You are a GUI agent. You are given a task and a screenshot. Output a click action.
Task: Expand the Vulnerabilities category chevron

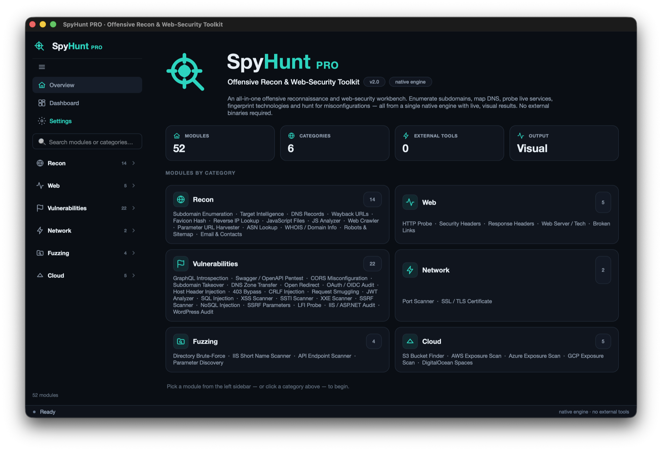click(x=133, y=208)
